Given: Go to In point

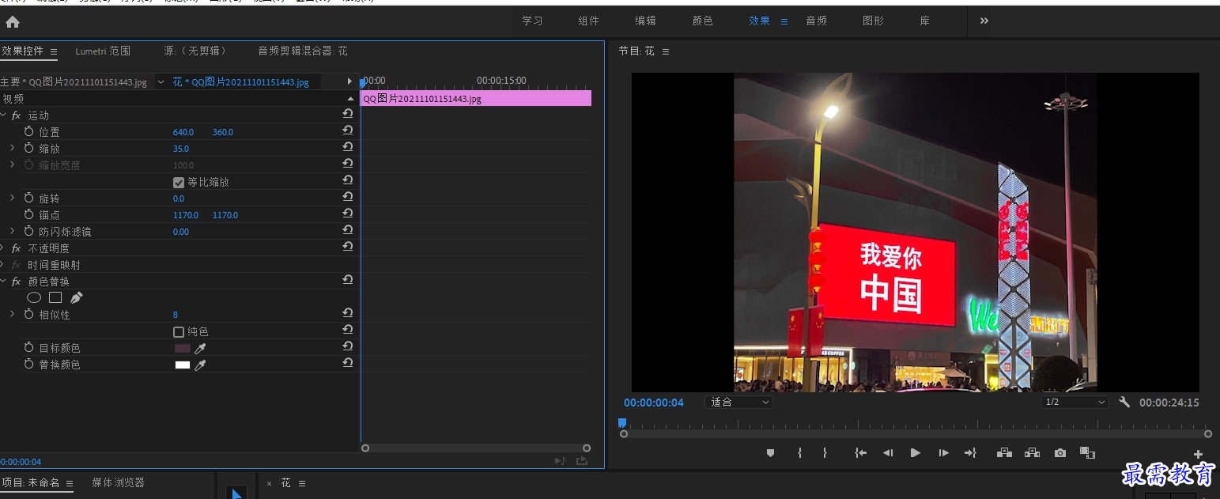Looking at the screenshot, I should click(861, 453).
